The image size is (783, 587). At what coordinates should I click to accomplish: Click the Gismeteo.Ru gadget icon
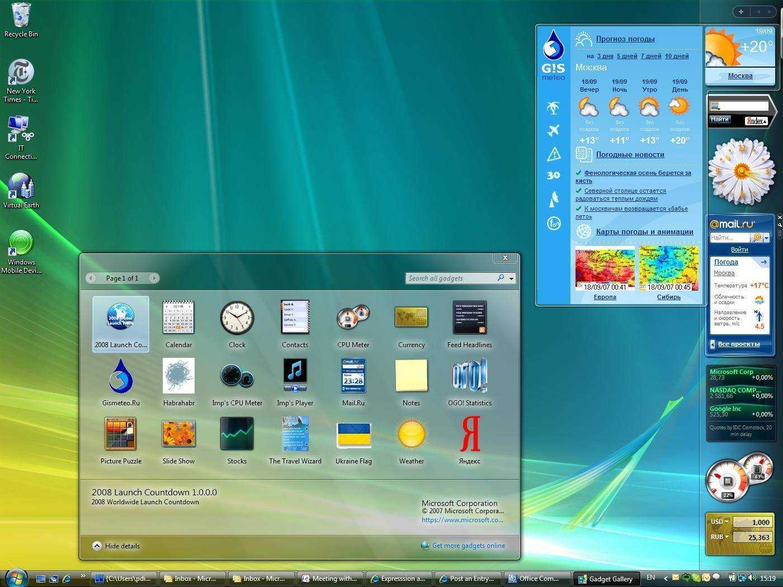pos(120,376)
